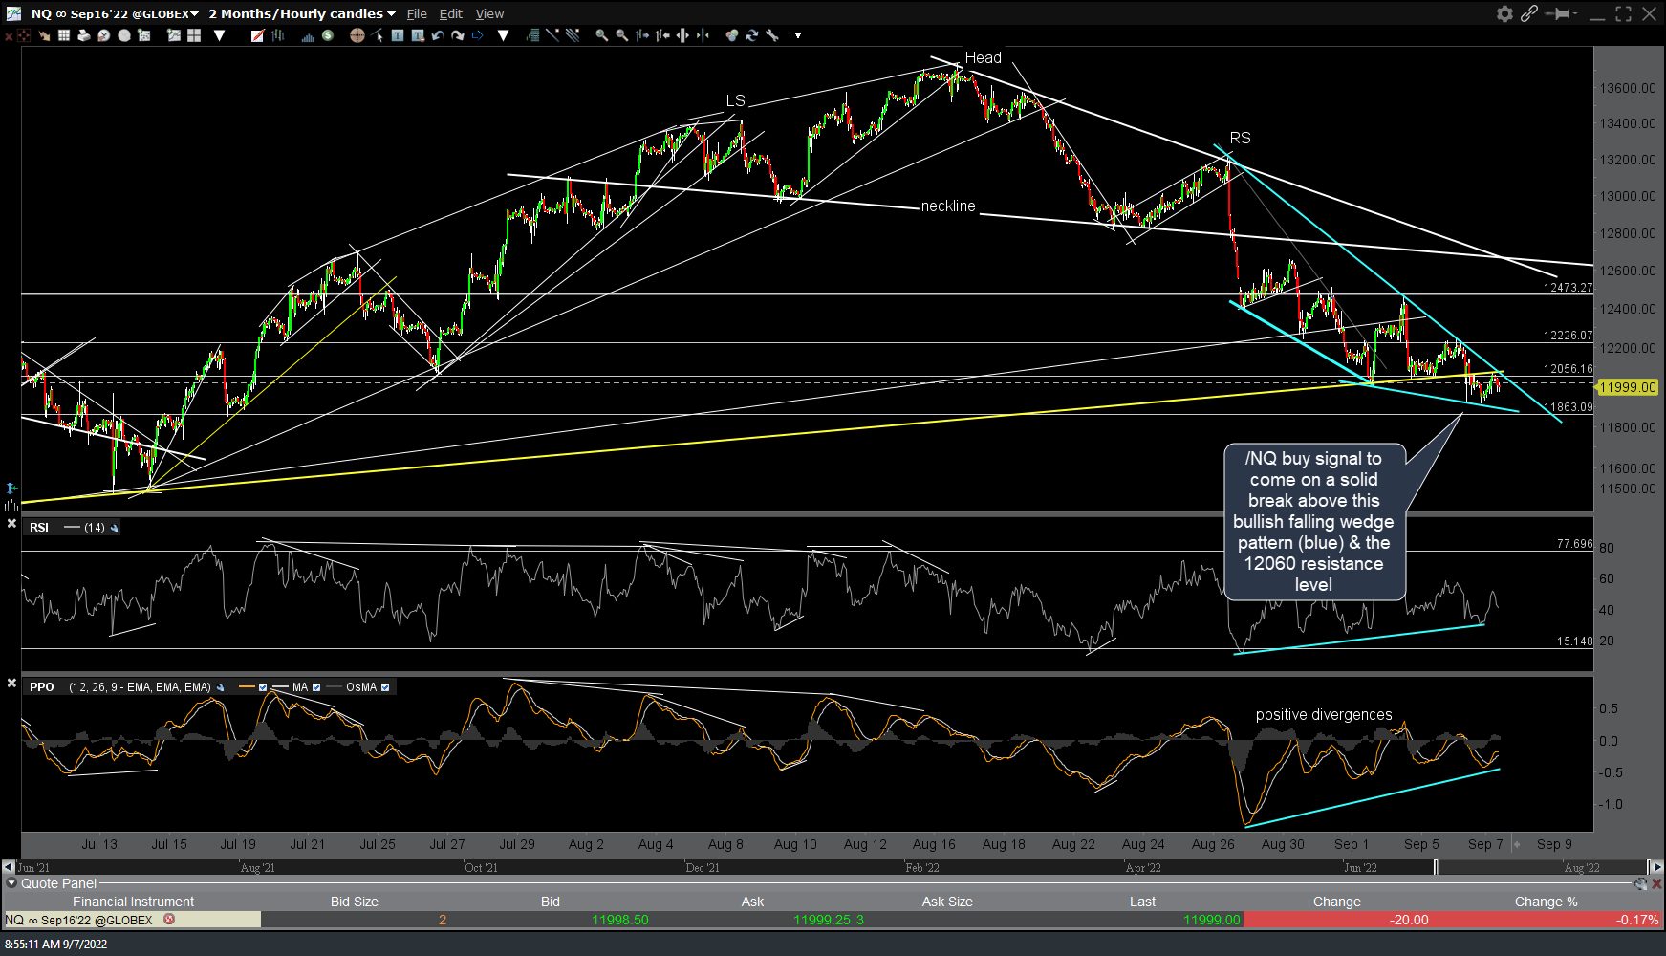
Task: Click the printer icon to print the chart
Action: [x=83, y=36]
